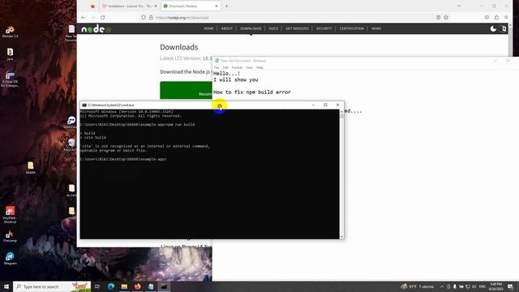Expand hidden system tray icons chevron
Image resolution: width=519 pixels, height=292 pixels.
click(441, 286)
